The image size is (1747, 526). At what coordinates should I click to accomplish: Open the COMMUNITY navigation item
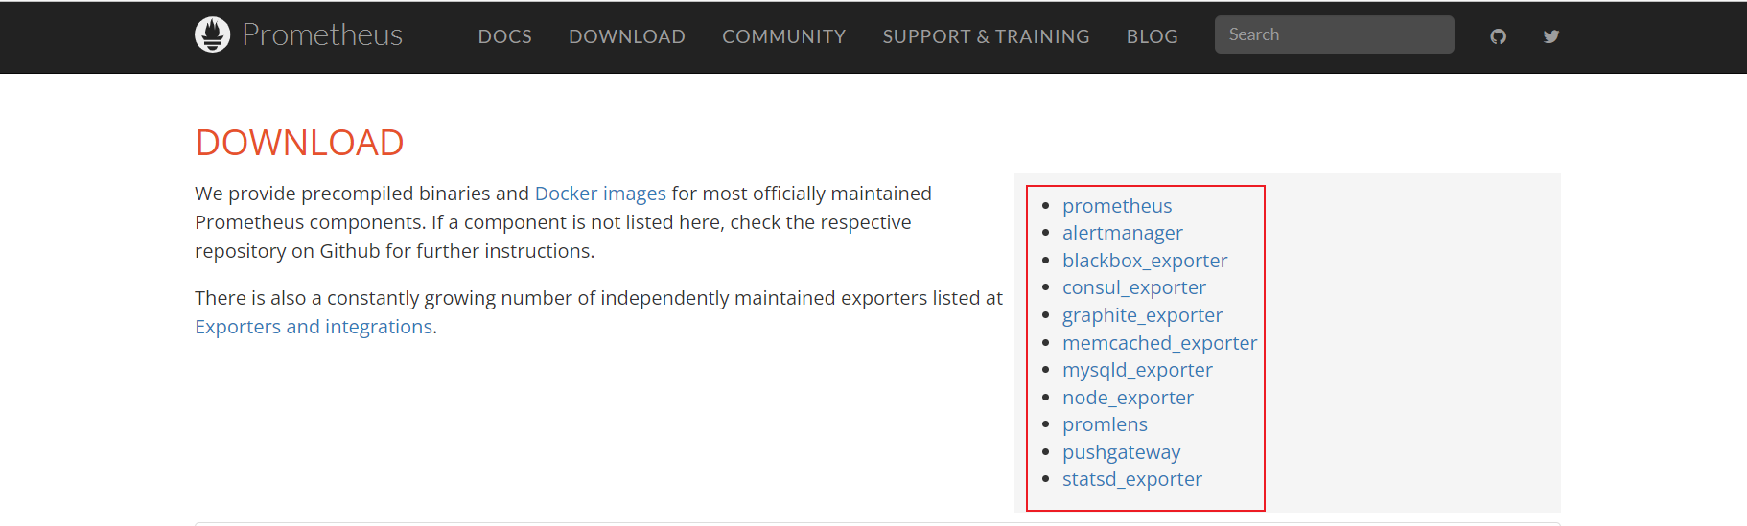pos(783,36)
